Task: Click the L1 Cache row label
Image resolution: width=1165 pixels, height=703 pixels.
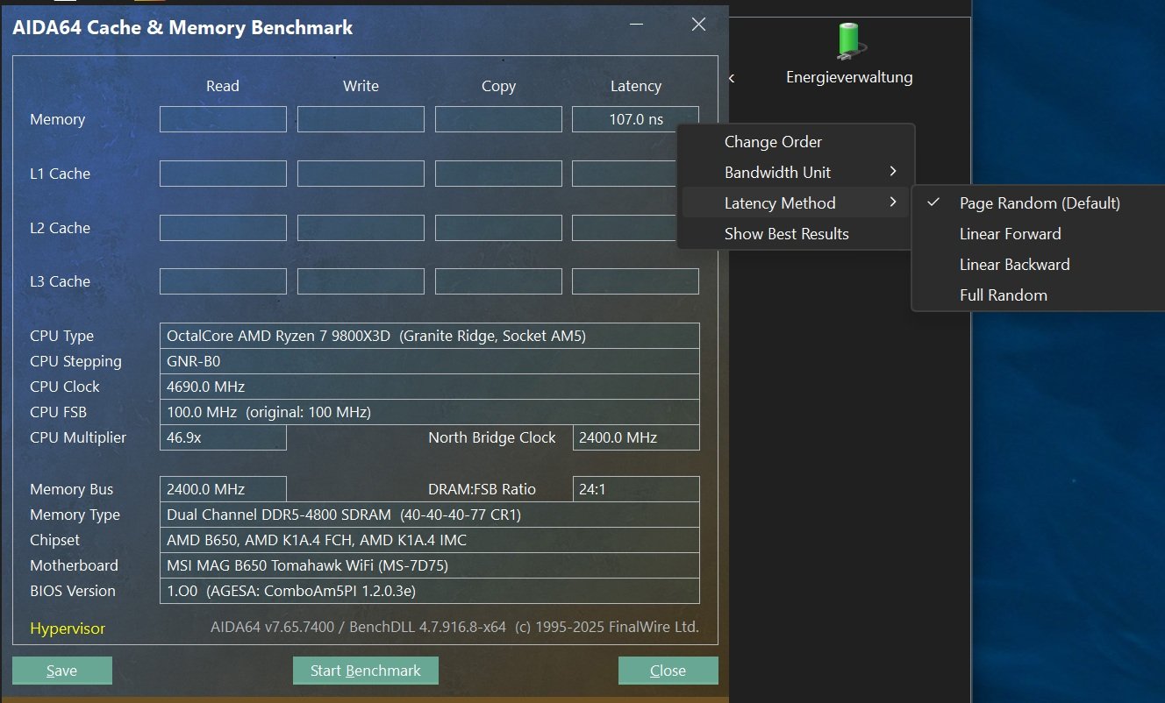Action: (60, 174)
